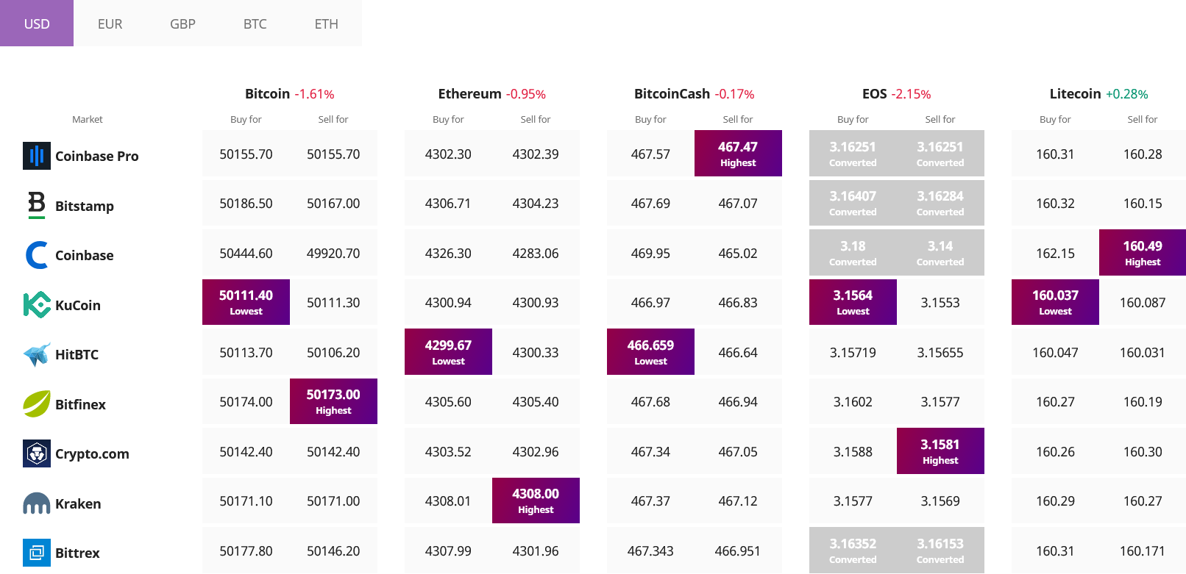The image size is (1186, 574).
Task: Click HitBTC lowest BitcoinCash price 466.659
Action: coord(650,352)
